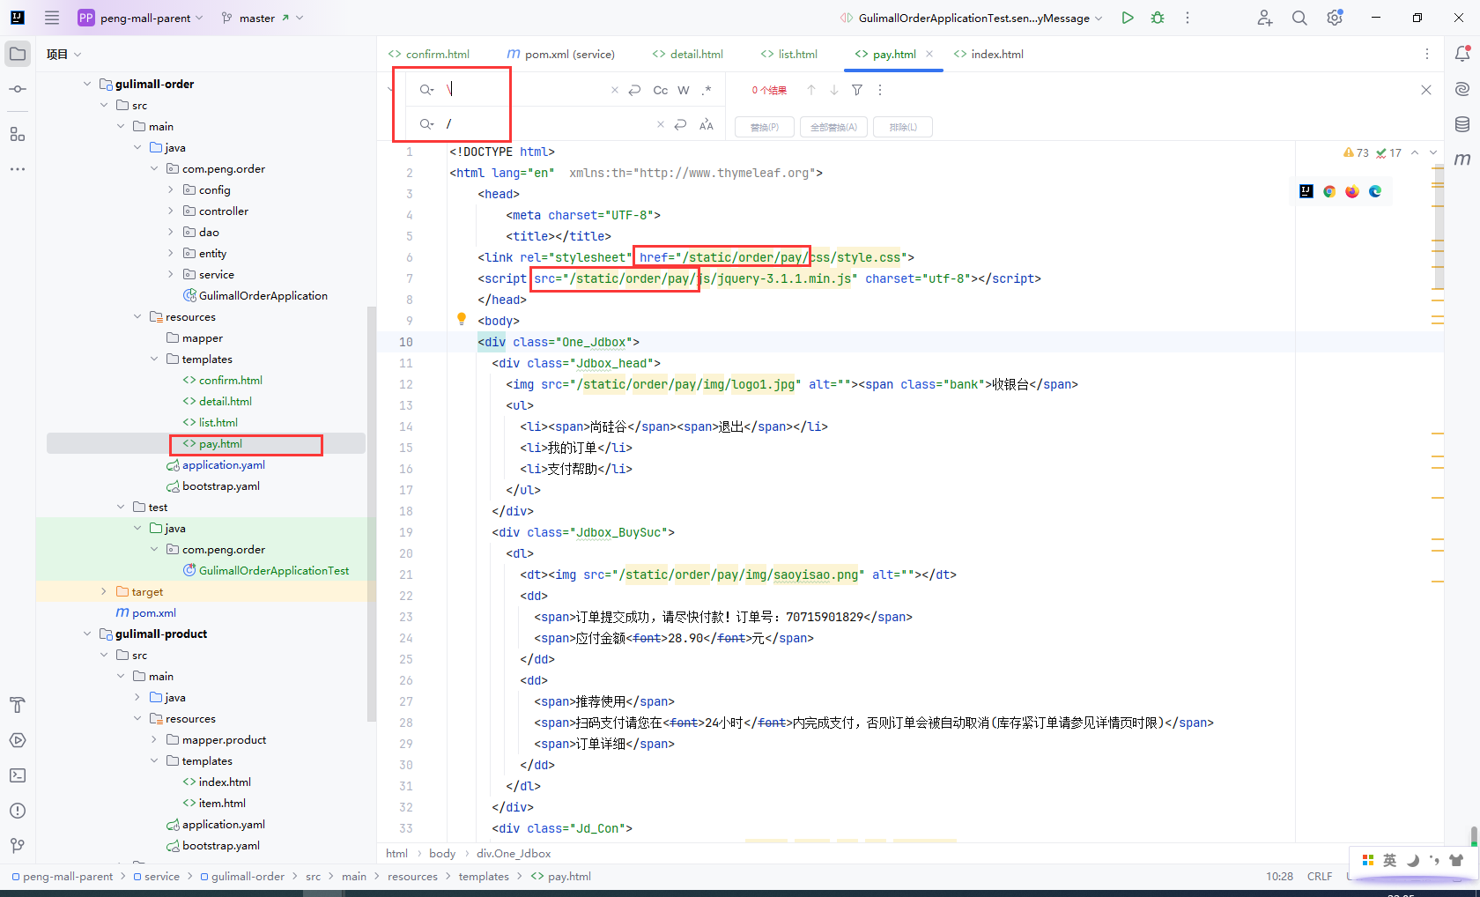Open the Commit tool window
The image size is (1480, 897).
(x=18, y=89)
